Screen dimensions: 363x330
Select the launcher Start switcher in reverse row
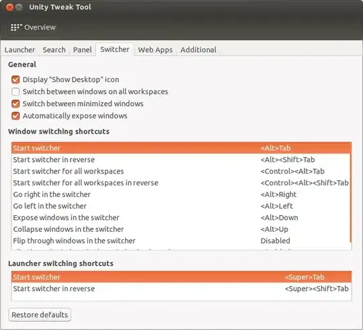click(x=182, y=288)
